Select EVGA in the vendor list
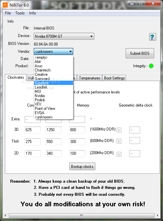The height and width of the screenshot is (221, 163). point(53,112)
